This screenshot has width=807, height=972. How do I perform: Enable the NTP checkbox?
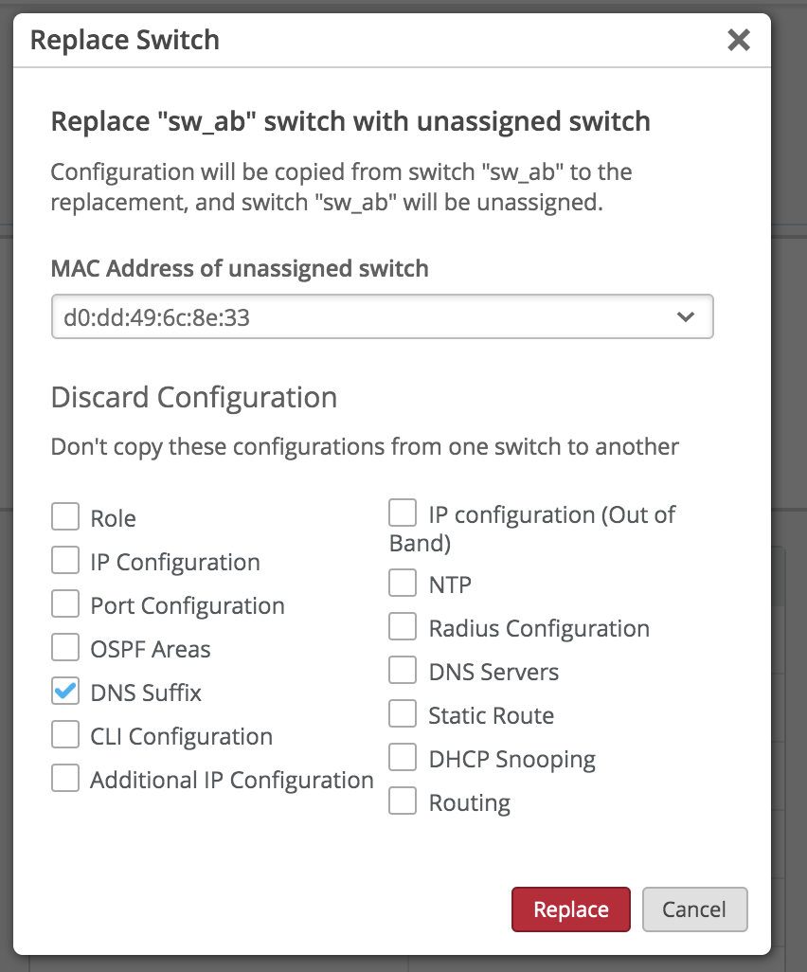point(403,584)
